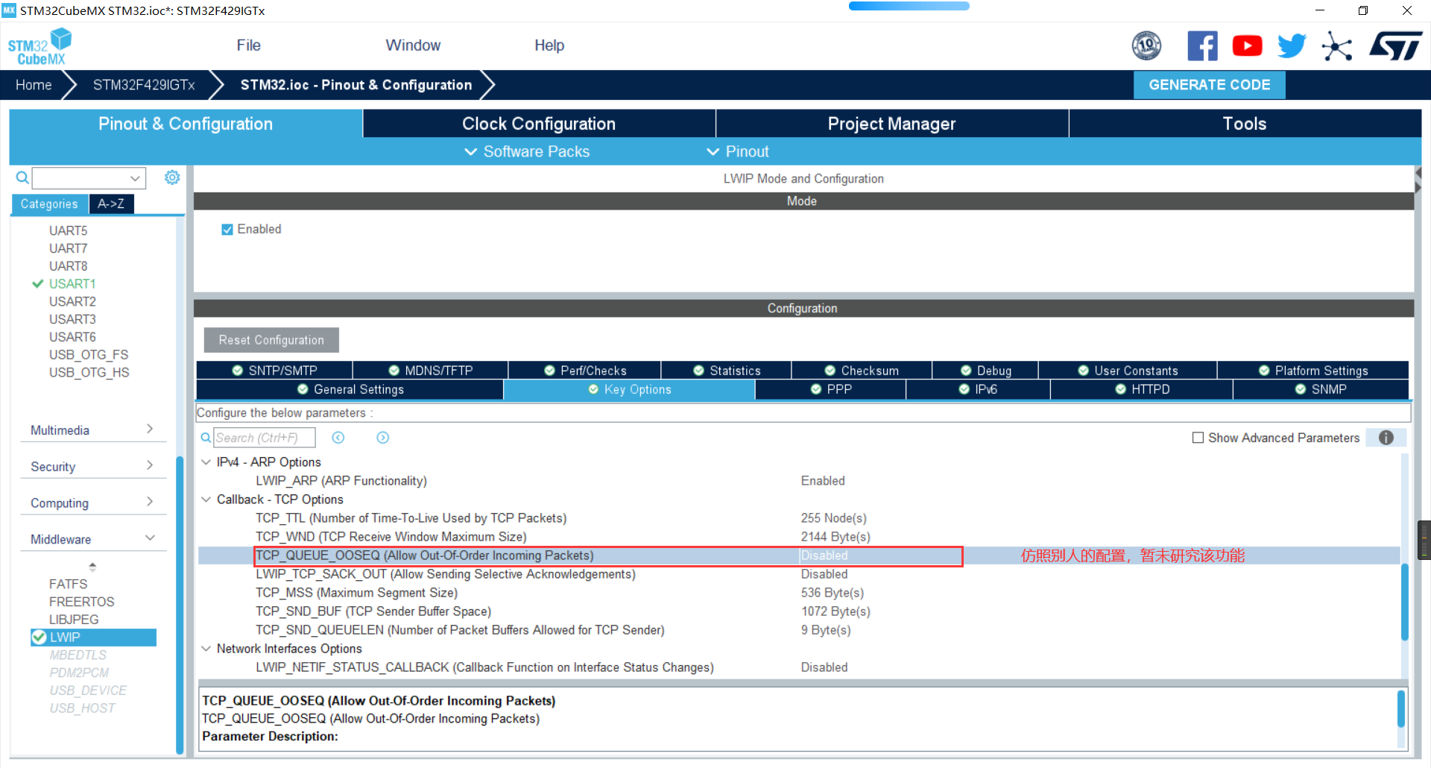This screenshot has width=1431, height=768.
Task: Open the Checksum tab
Action: (x=862, y=371)
